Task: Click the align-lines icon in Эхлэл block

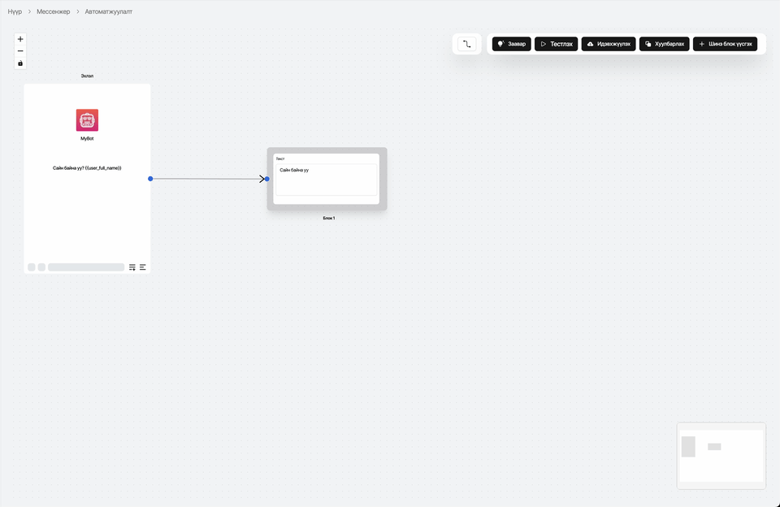Action: 143,267
